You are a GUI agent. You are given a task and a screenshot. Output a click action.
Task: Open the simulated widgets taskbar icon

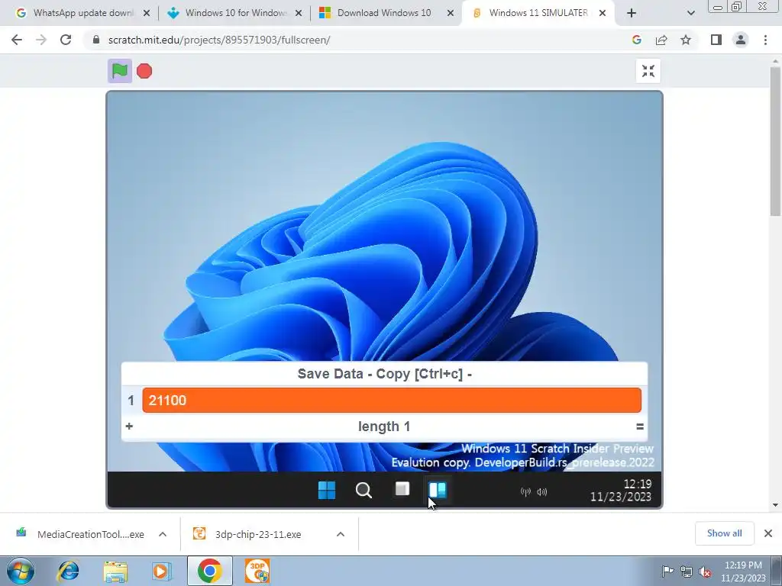438,491
